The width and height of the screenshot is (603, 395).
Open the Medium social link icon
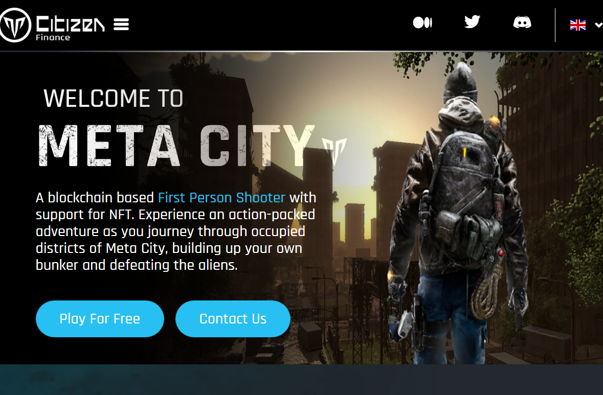tap(422, 22)
